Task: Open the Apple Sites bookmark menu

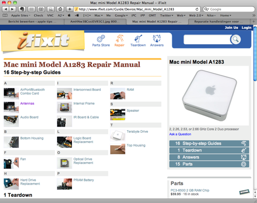Action: point(21,15)
